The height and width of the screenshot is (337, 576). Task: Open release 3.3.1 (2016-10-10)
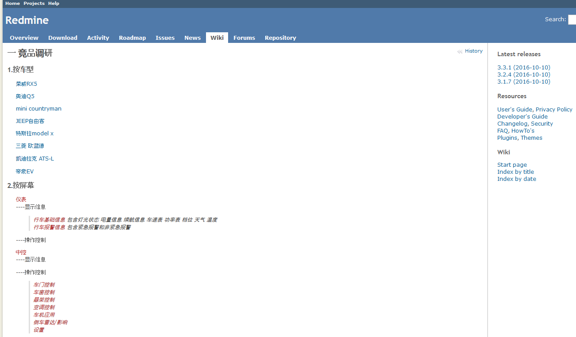click(x=524, y=67)
